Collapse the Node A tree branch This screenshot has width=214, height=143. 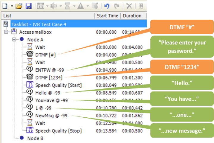click(14, 40)
